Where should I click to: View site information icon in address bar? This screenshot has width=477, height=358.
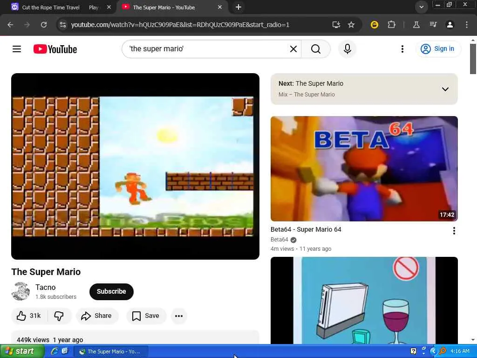(63, 25)
